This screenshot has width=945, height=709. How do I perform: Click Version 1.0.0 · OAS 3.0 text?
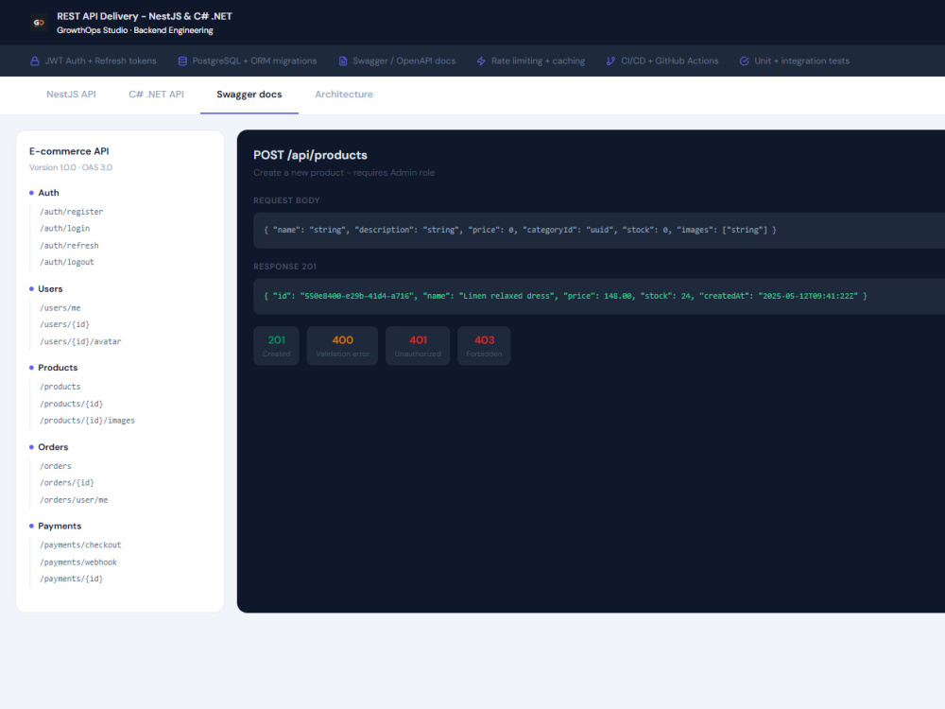pyautogui.click(x=71, y=167)
